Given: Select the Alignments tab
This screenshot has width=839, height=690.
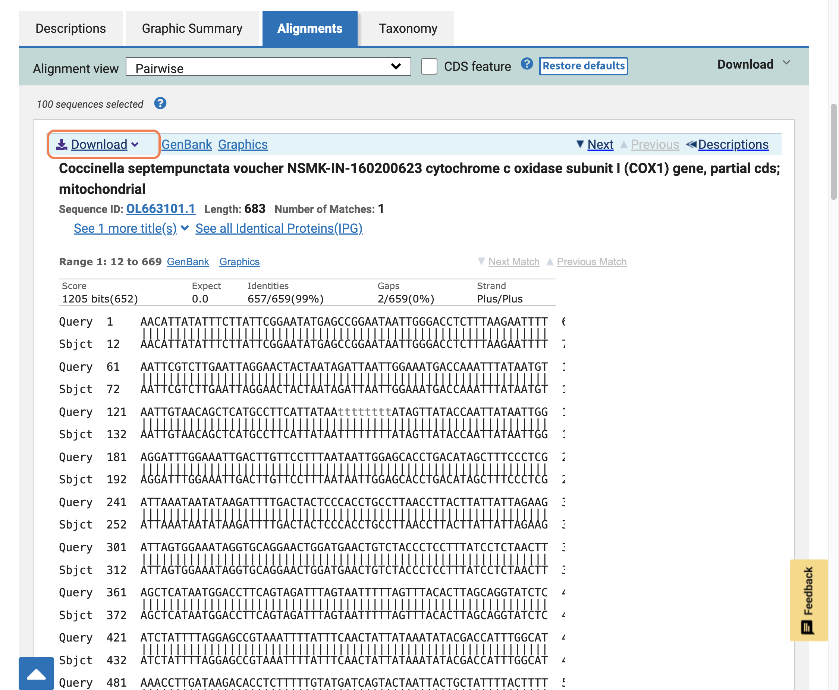Looking at the screenshot, I should pos(309,28).
